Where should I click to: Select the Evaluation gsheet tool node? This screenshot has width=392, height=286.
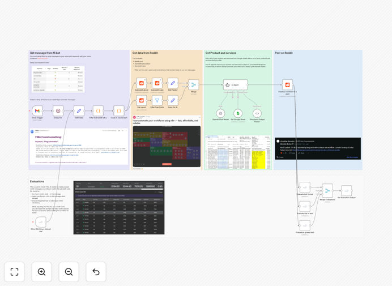pos(305,225)
